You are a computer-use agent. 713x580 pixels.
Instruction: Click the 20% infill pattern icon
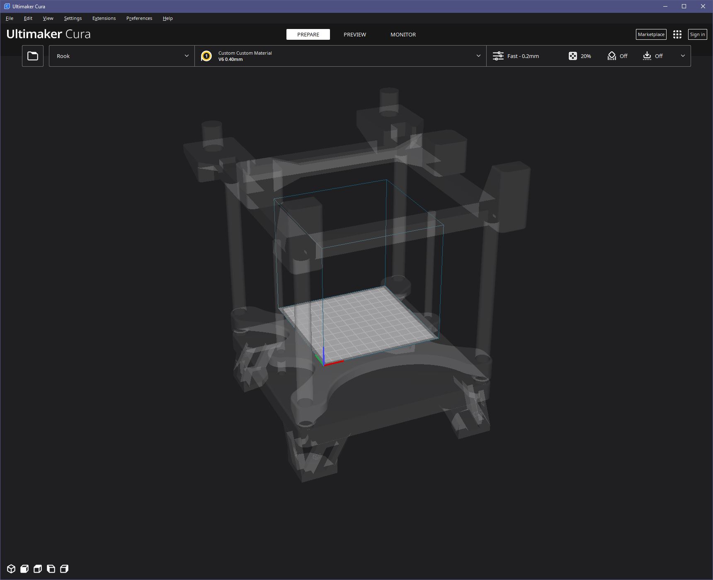572,56
